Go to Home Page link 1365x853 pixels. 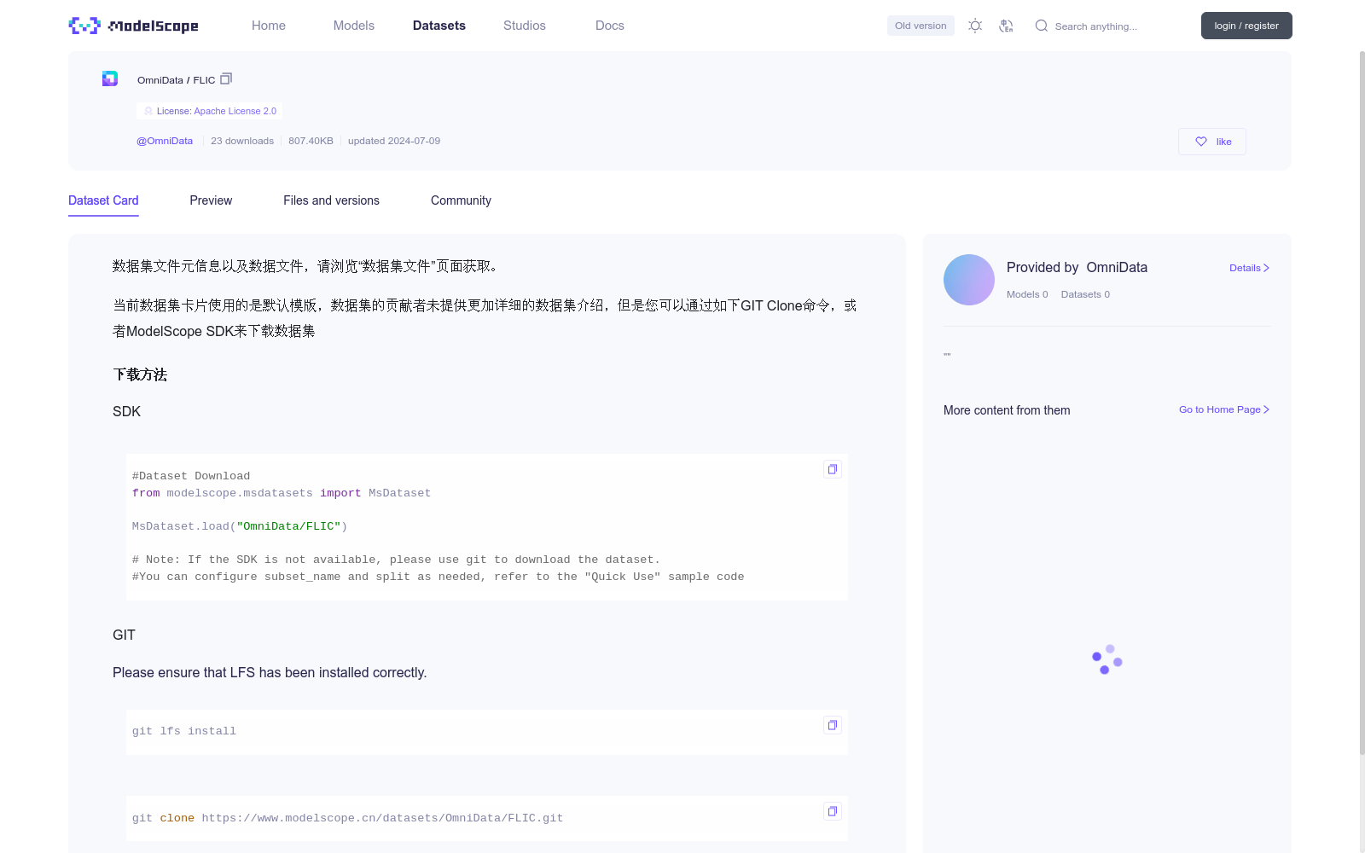1224,409
